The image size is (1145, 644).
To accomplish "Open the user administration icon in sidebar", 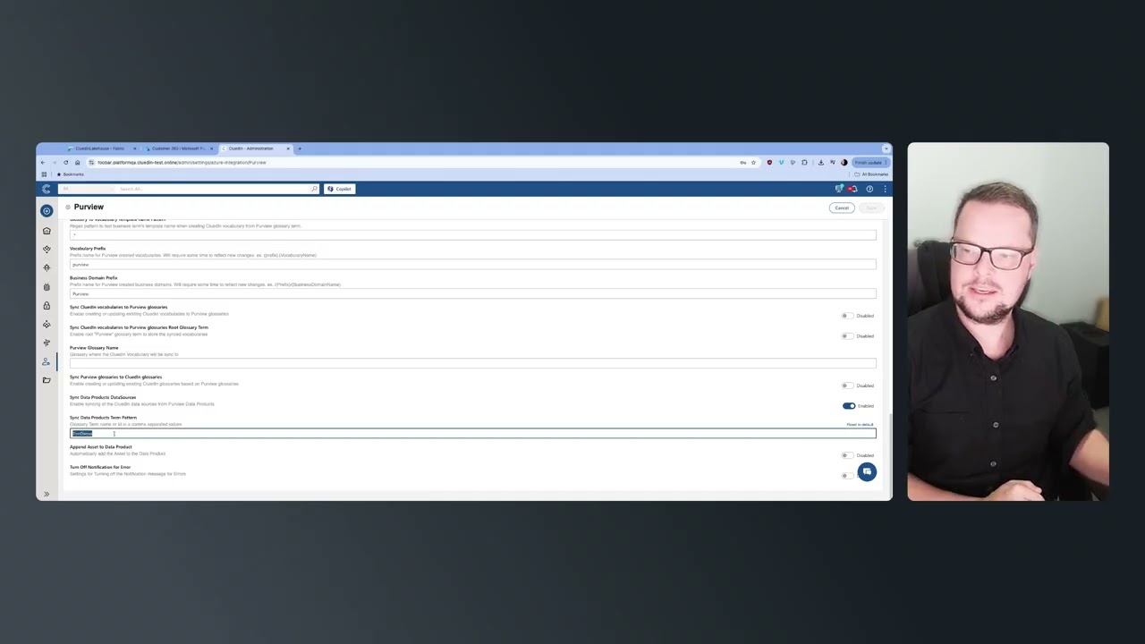I will (47, 361).
